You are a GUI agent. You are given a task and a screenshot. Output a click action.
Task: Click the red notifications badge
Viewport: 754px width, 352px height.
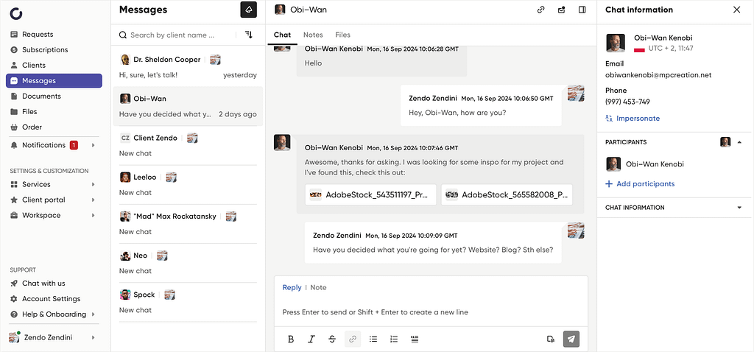click(x=74, y=145)
